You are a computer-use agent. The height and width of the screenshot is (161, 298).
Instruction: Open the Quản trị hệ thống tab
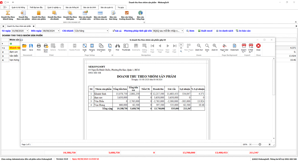pyautogui.click(x=18, y=7)
